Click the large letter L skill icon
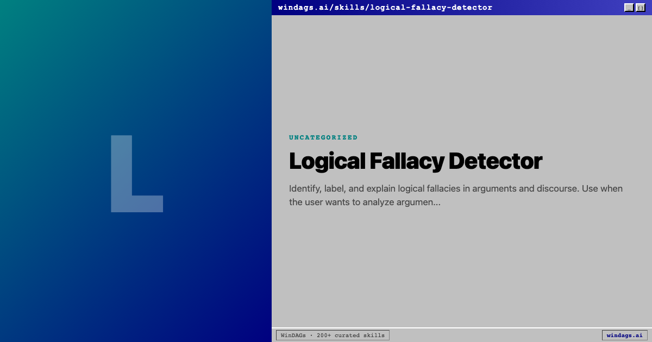This screenshot has width=652, height=342. point(136,174)
